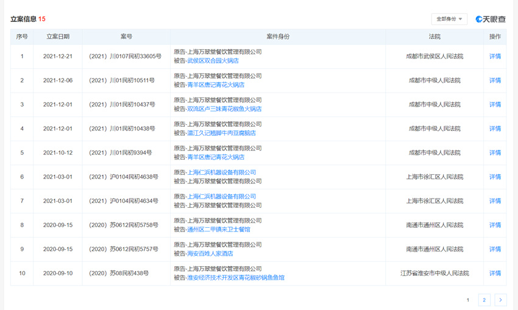518x310 pixels.
Task: Open 详情 for case 川0107民初33605号
Action: 495,56
